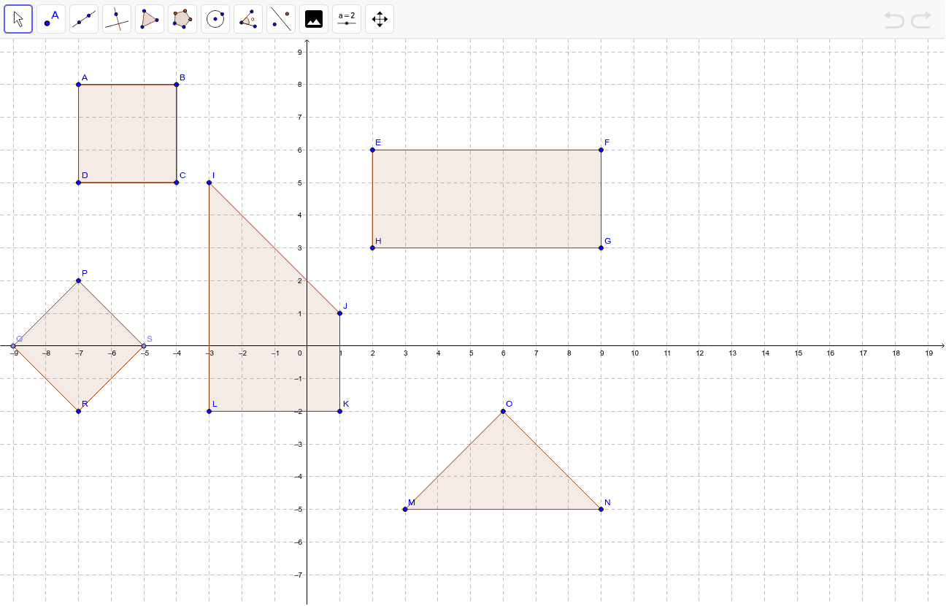Select the Slider a=2 tool
Screen dimensions: 946x606
[347, 19]
